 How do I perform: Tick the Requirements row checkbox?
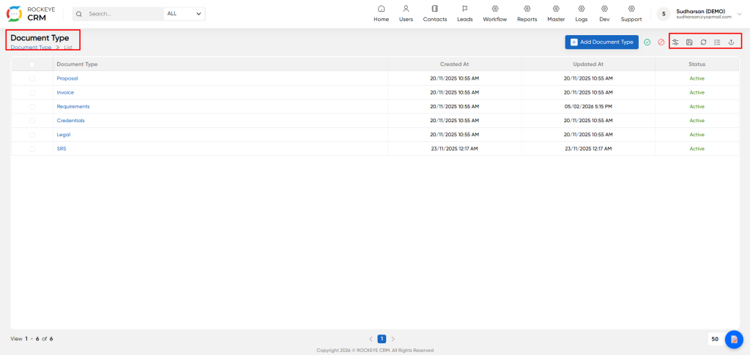point(32,107)
